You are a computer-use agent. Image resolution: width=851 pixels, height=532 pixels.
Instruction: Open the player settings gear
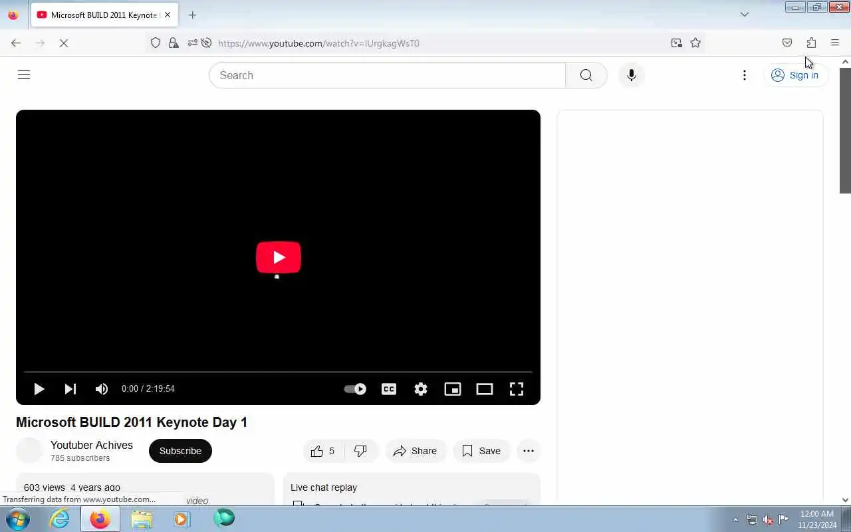421,389
